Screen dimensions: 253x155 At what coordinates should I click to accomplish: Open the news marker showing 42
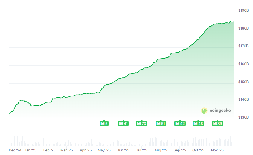pyautogui.click(x=180, y=123)
